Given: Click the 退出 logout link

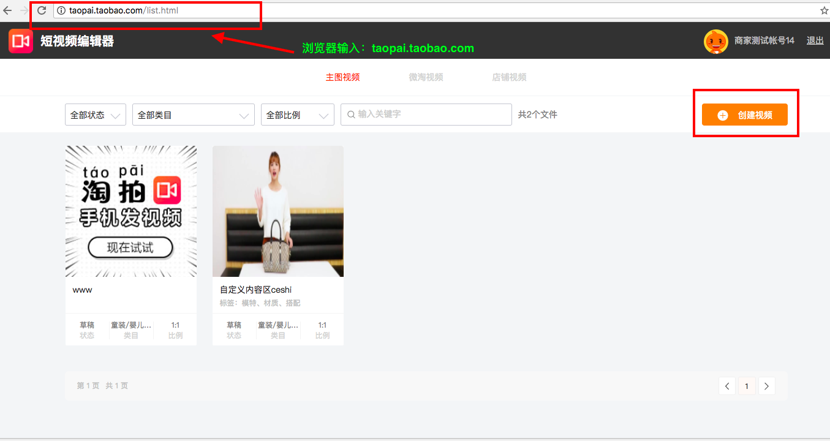Looking at the screenshot, I should point(815,41).
